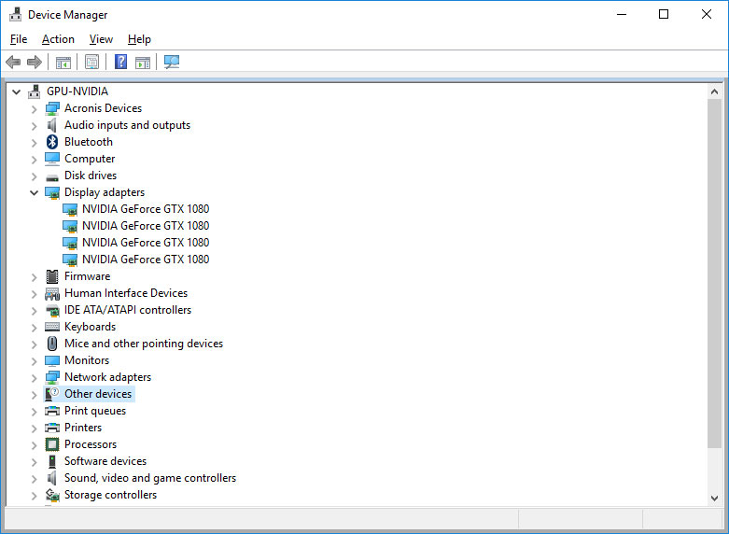Viewport: 729px width, 534px height.
Task: Click the green CPU icon beside Processors
Action: point(52,444)
